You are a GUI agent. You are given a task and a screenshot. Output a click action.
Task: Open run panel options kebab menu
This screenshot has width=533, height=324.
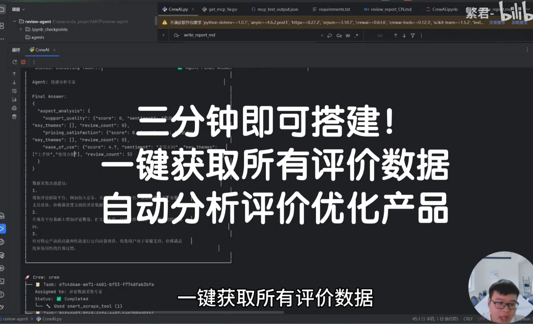coord(527,50)
